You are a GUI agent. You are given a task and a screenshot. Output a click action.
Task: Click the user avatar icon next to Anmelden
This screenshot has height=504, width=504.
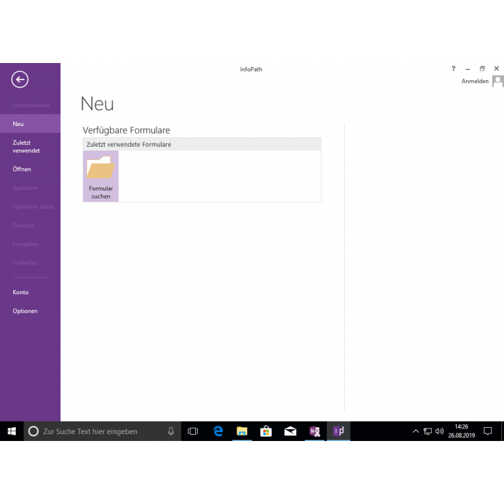[x=498, y=81]
